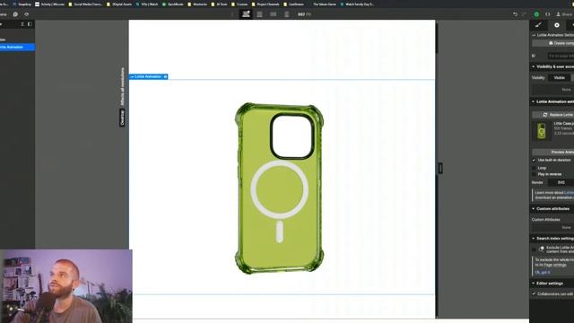Toggle the preview eye icon

coord(26,14)
